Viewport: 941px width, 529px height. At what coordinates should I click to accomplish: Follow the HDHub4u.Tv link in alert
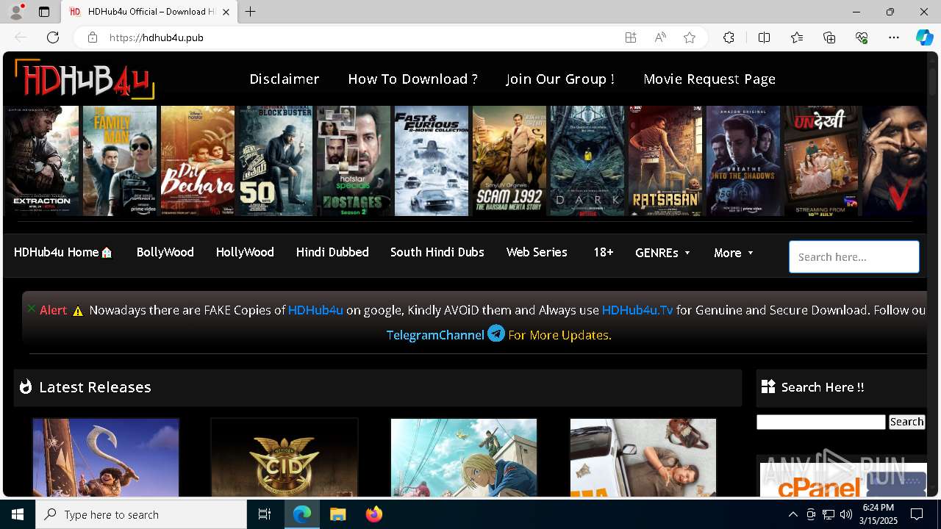(637, 310)
